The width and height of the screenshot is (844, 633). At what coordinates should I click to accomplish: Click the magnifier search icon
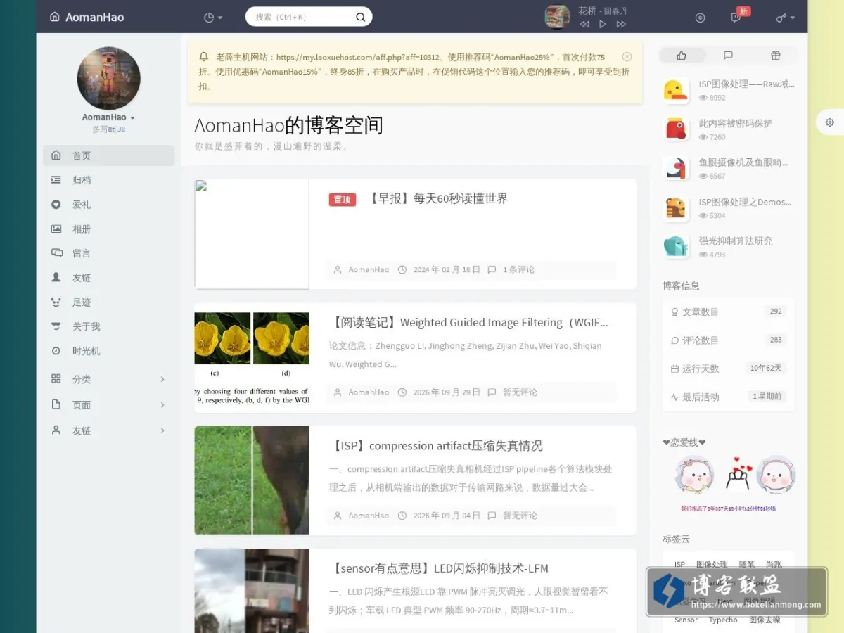361,17
